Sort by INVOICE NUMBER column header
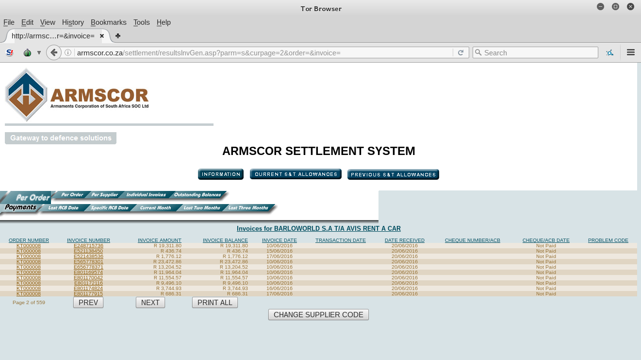641x360 pixels. 88,240
